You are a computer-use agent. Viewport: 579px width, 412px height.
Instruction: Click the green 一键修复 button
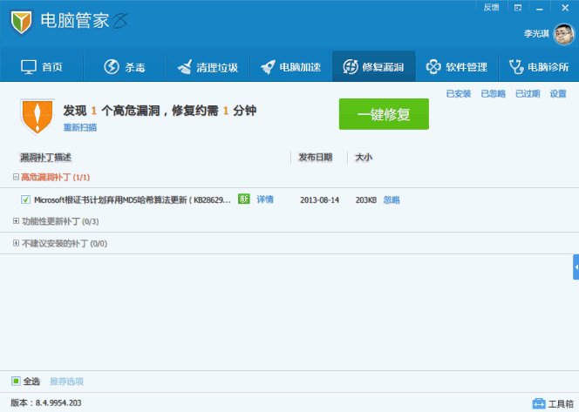click(x=384, y=114)
